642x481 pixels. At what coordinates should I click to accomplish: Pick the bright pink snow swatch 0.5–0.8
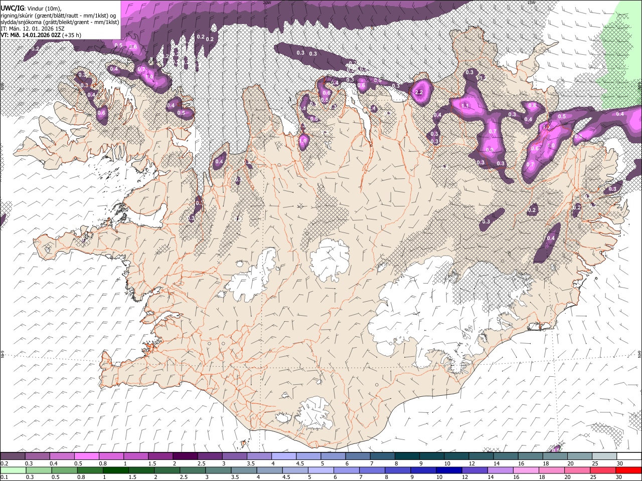point(86,456)
